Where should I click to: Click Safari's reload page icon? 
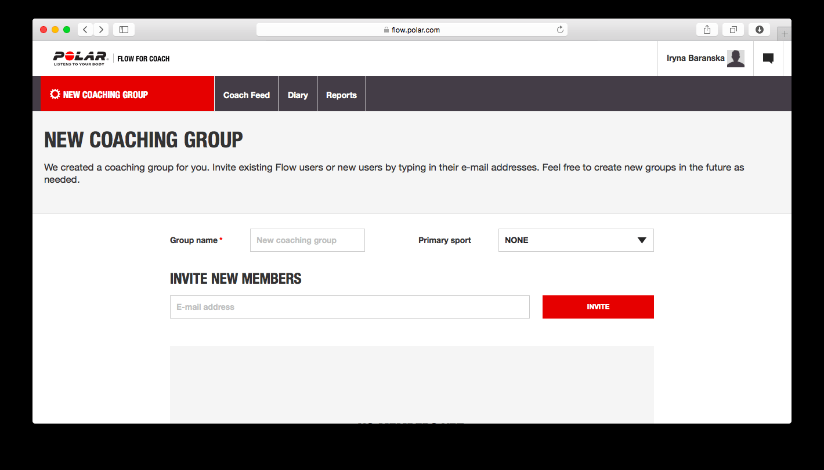click(560, 30)
